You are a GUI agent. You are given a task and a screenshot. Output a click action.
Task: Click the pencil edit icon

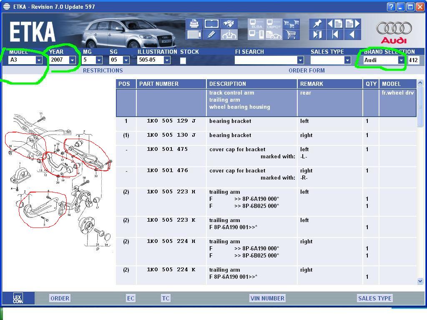[x=211, y=35]
